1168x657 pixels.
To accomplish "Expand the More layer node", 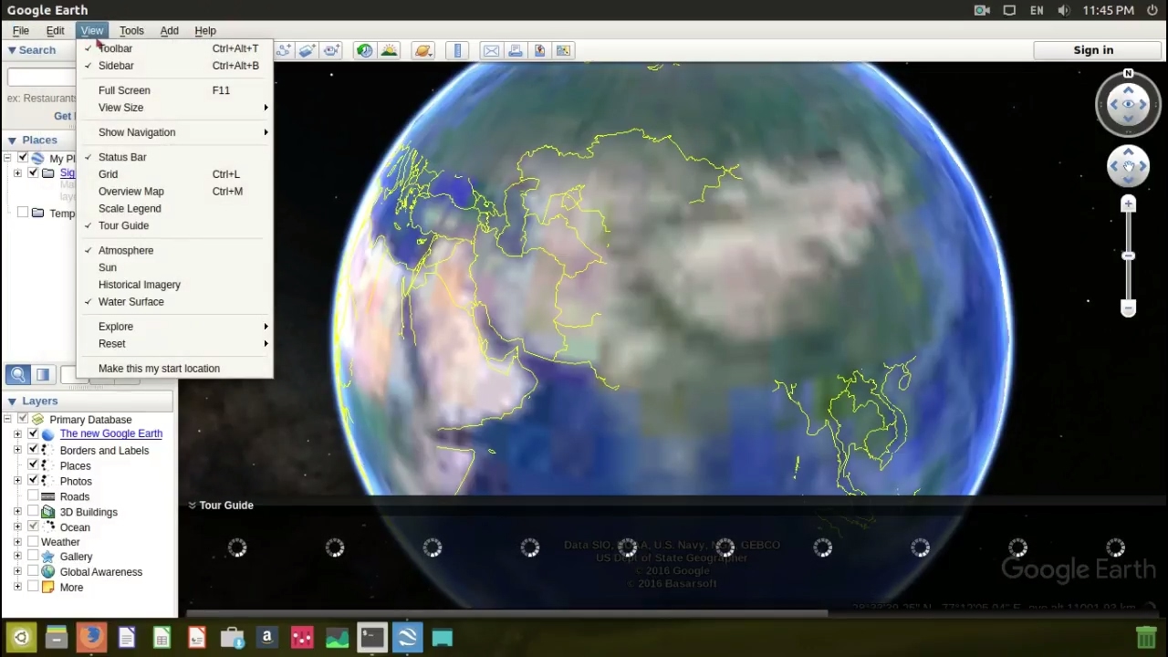I will coord(17,588).
